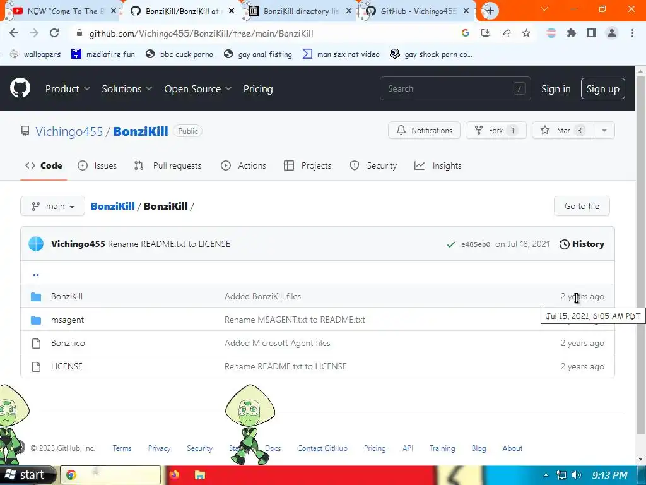Screen dimensions: 646x485
Task: Open the msagent folder link
Action: click(67, 320)
